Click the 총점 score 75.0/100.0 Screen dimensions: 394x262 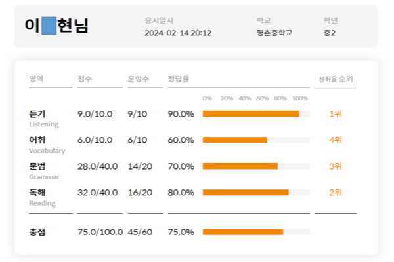point(99,232)
